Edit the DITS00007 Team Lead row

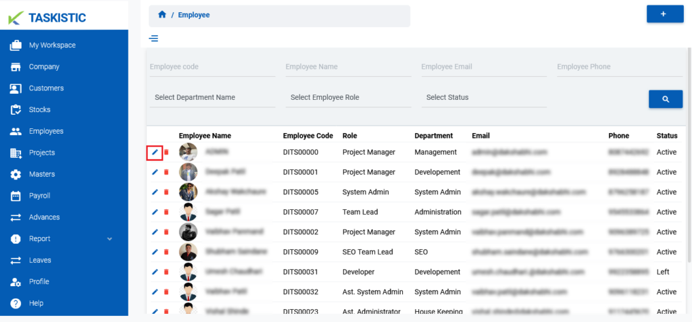[155, 212]
